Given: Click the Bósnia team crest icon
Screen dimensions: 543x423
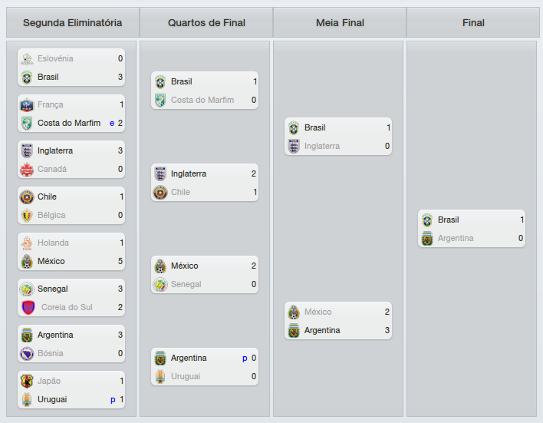Looking at the screenshot, I should (27, 353).
